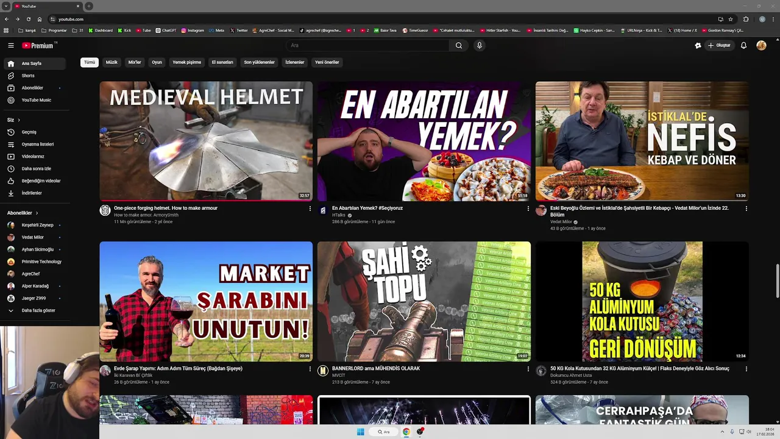
Task: Select the Yeni öneriler filter chip
Action: 327,62
